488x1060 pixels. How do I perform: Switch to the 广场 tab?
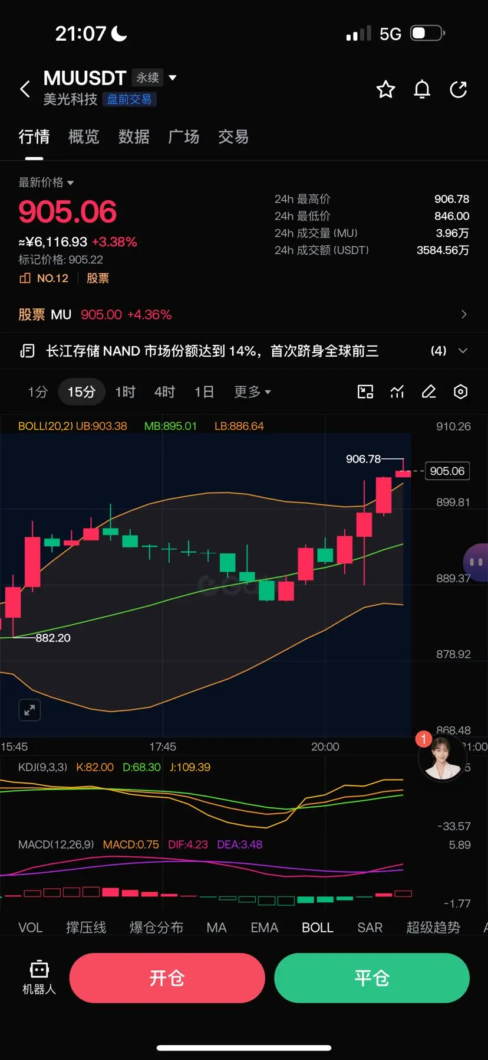click(184, 137)
